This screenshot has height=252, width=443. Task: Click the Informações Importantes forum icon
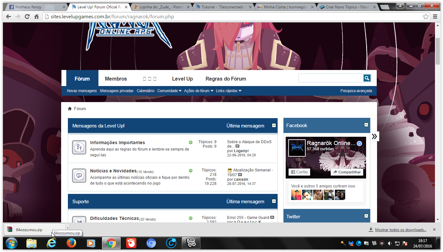(79, 147)
